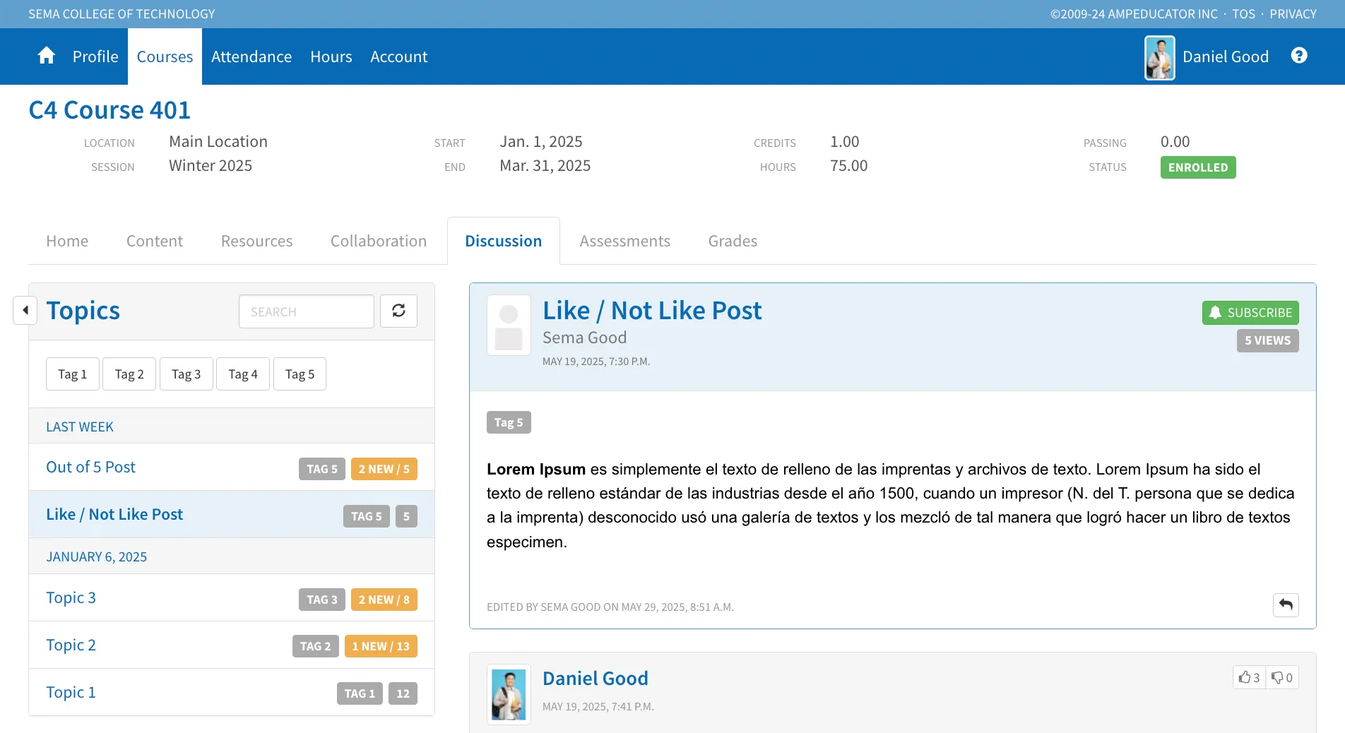
Task: Filter topics by Tag 2
Action: tap(129, 374)
